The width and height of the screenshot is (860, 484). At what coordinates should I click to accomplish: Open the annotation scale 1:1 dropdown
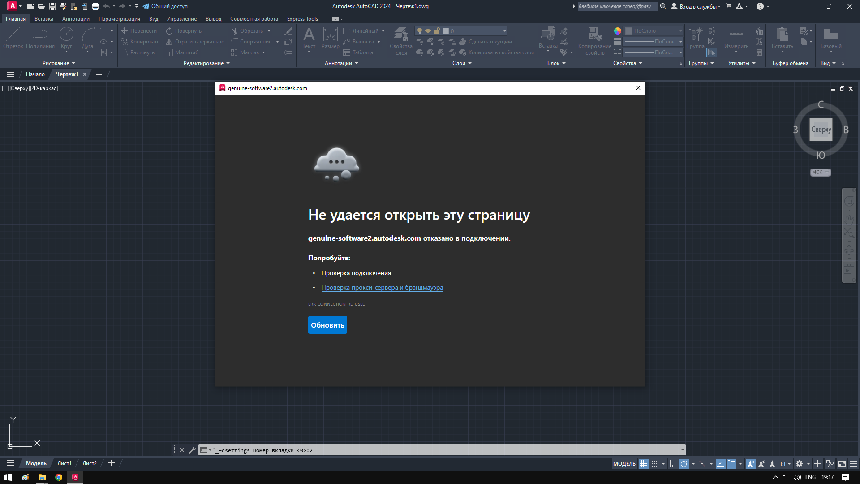coord(785,464)
